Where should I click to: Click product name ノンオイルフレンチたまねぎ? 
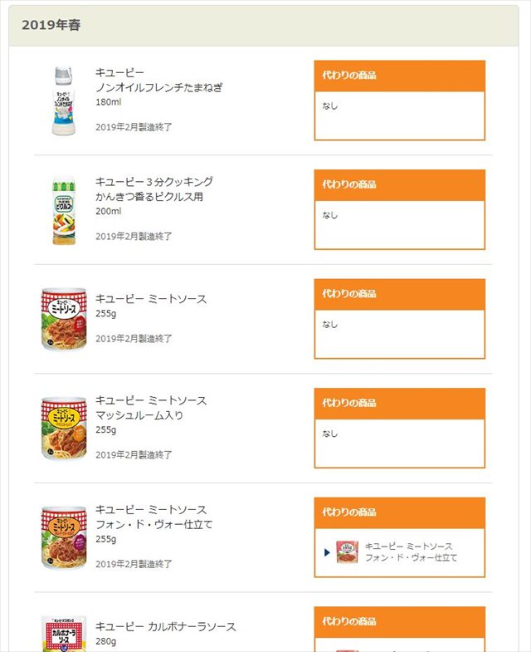click(x=159, y=87)
